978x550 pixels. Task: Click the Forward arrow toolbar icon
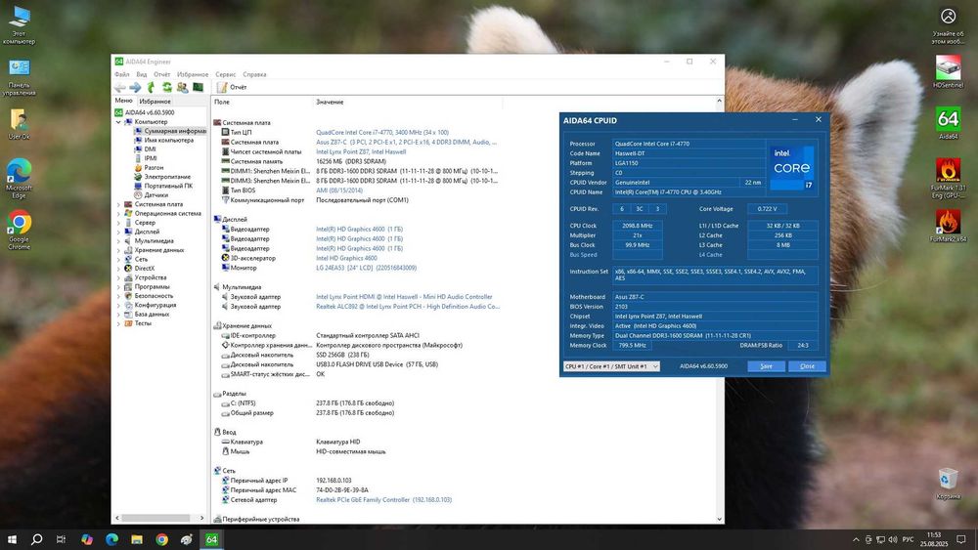(x=135, y=87)
